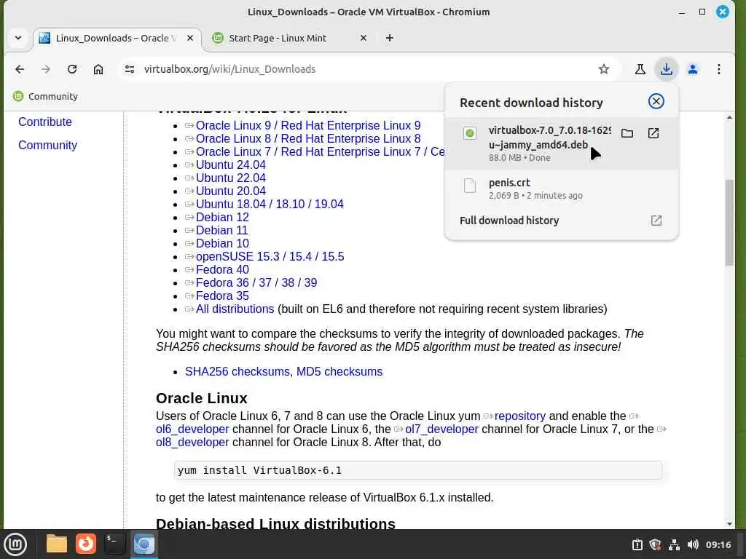Download Oracle Linux 8 / RHEL 8 package

click(308, 139)
